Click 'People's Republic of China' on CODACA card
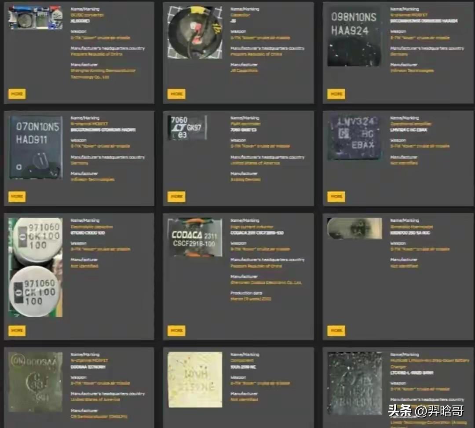Viewport: 475px width, 428px height. tap(256, 266)
